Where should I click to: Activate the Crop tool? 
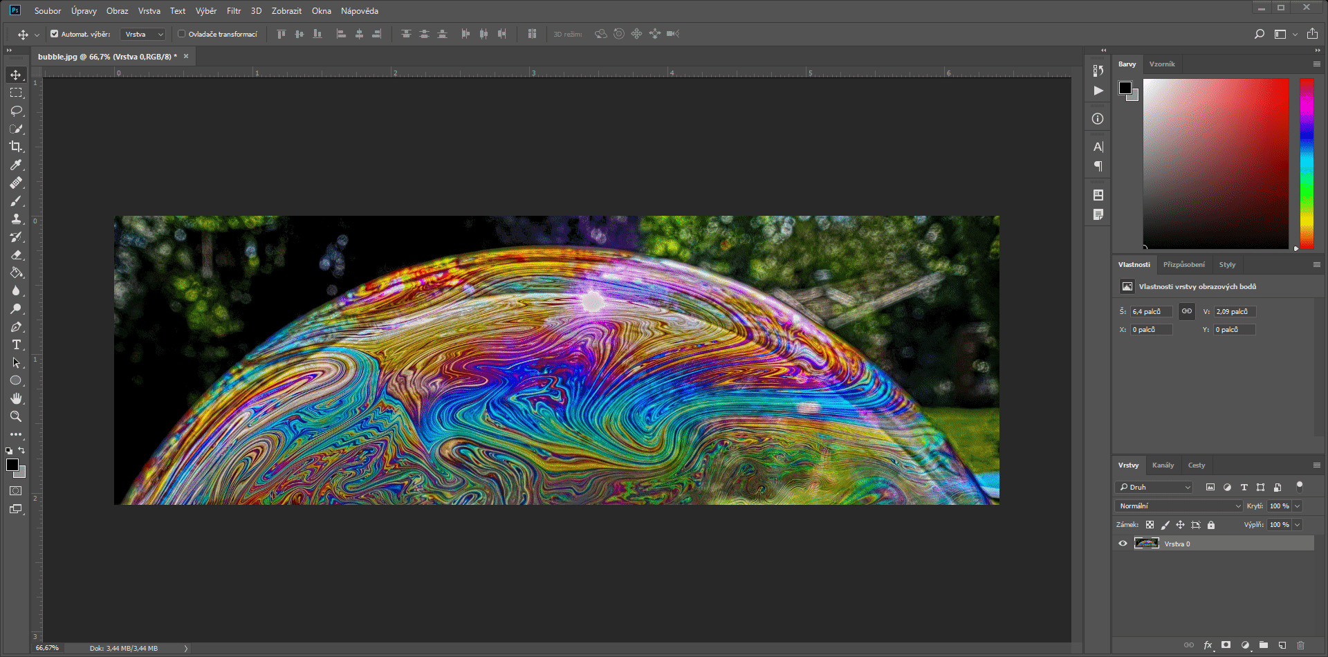click(x=16, y=147)
